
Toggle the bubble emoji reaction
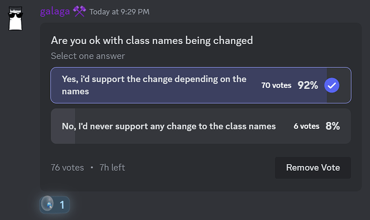(55, 204)
